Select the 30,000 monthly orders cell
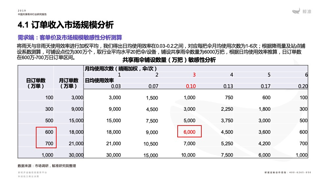This screenshot has width=329, height=185. click(76, 155)
